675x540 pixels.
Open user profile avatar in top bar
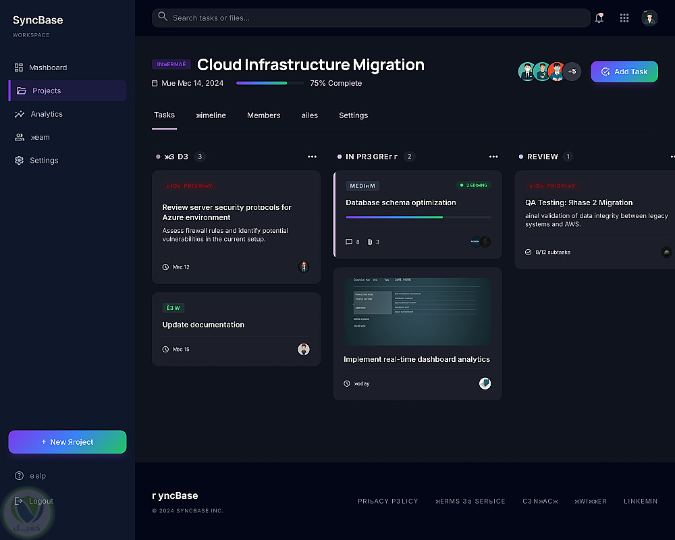pyautogui.click(x=649, y=18)
